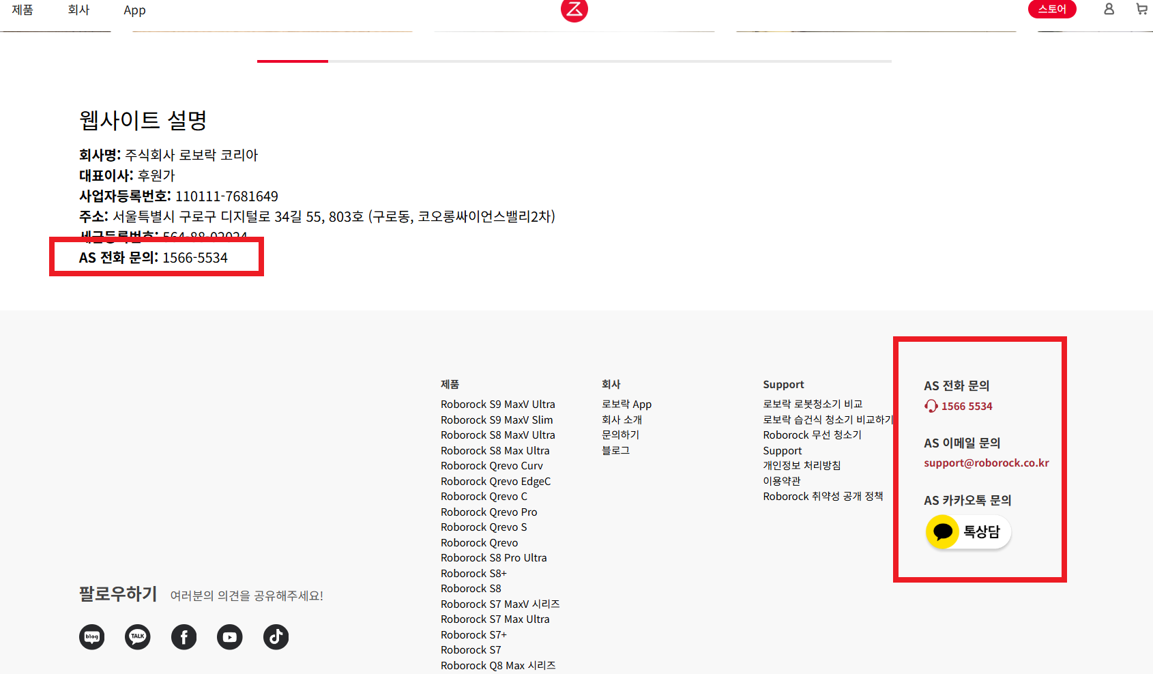This screenshot has width=1153, height=674.
Task: Open 개인정보 처리방침 link
Action: [802, 466]
